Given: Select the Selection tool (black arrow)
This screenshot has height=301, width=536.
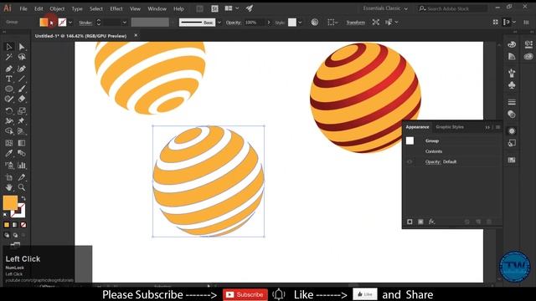Looking at the screenshot, I should point(9,47).
